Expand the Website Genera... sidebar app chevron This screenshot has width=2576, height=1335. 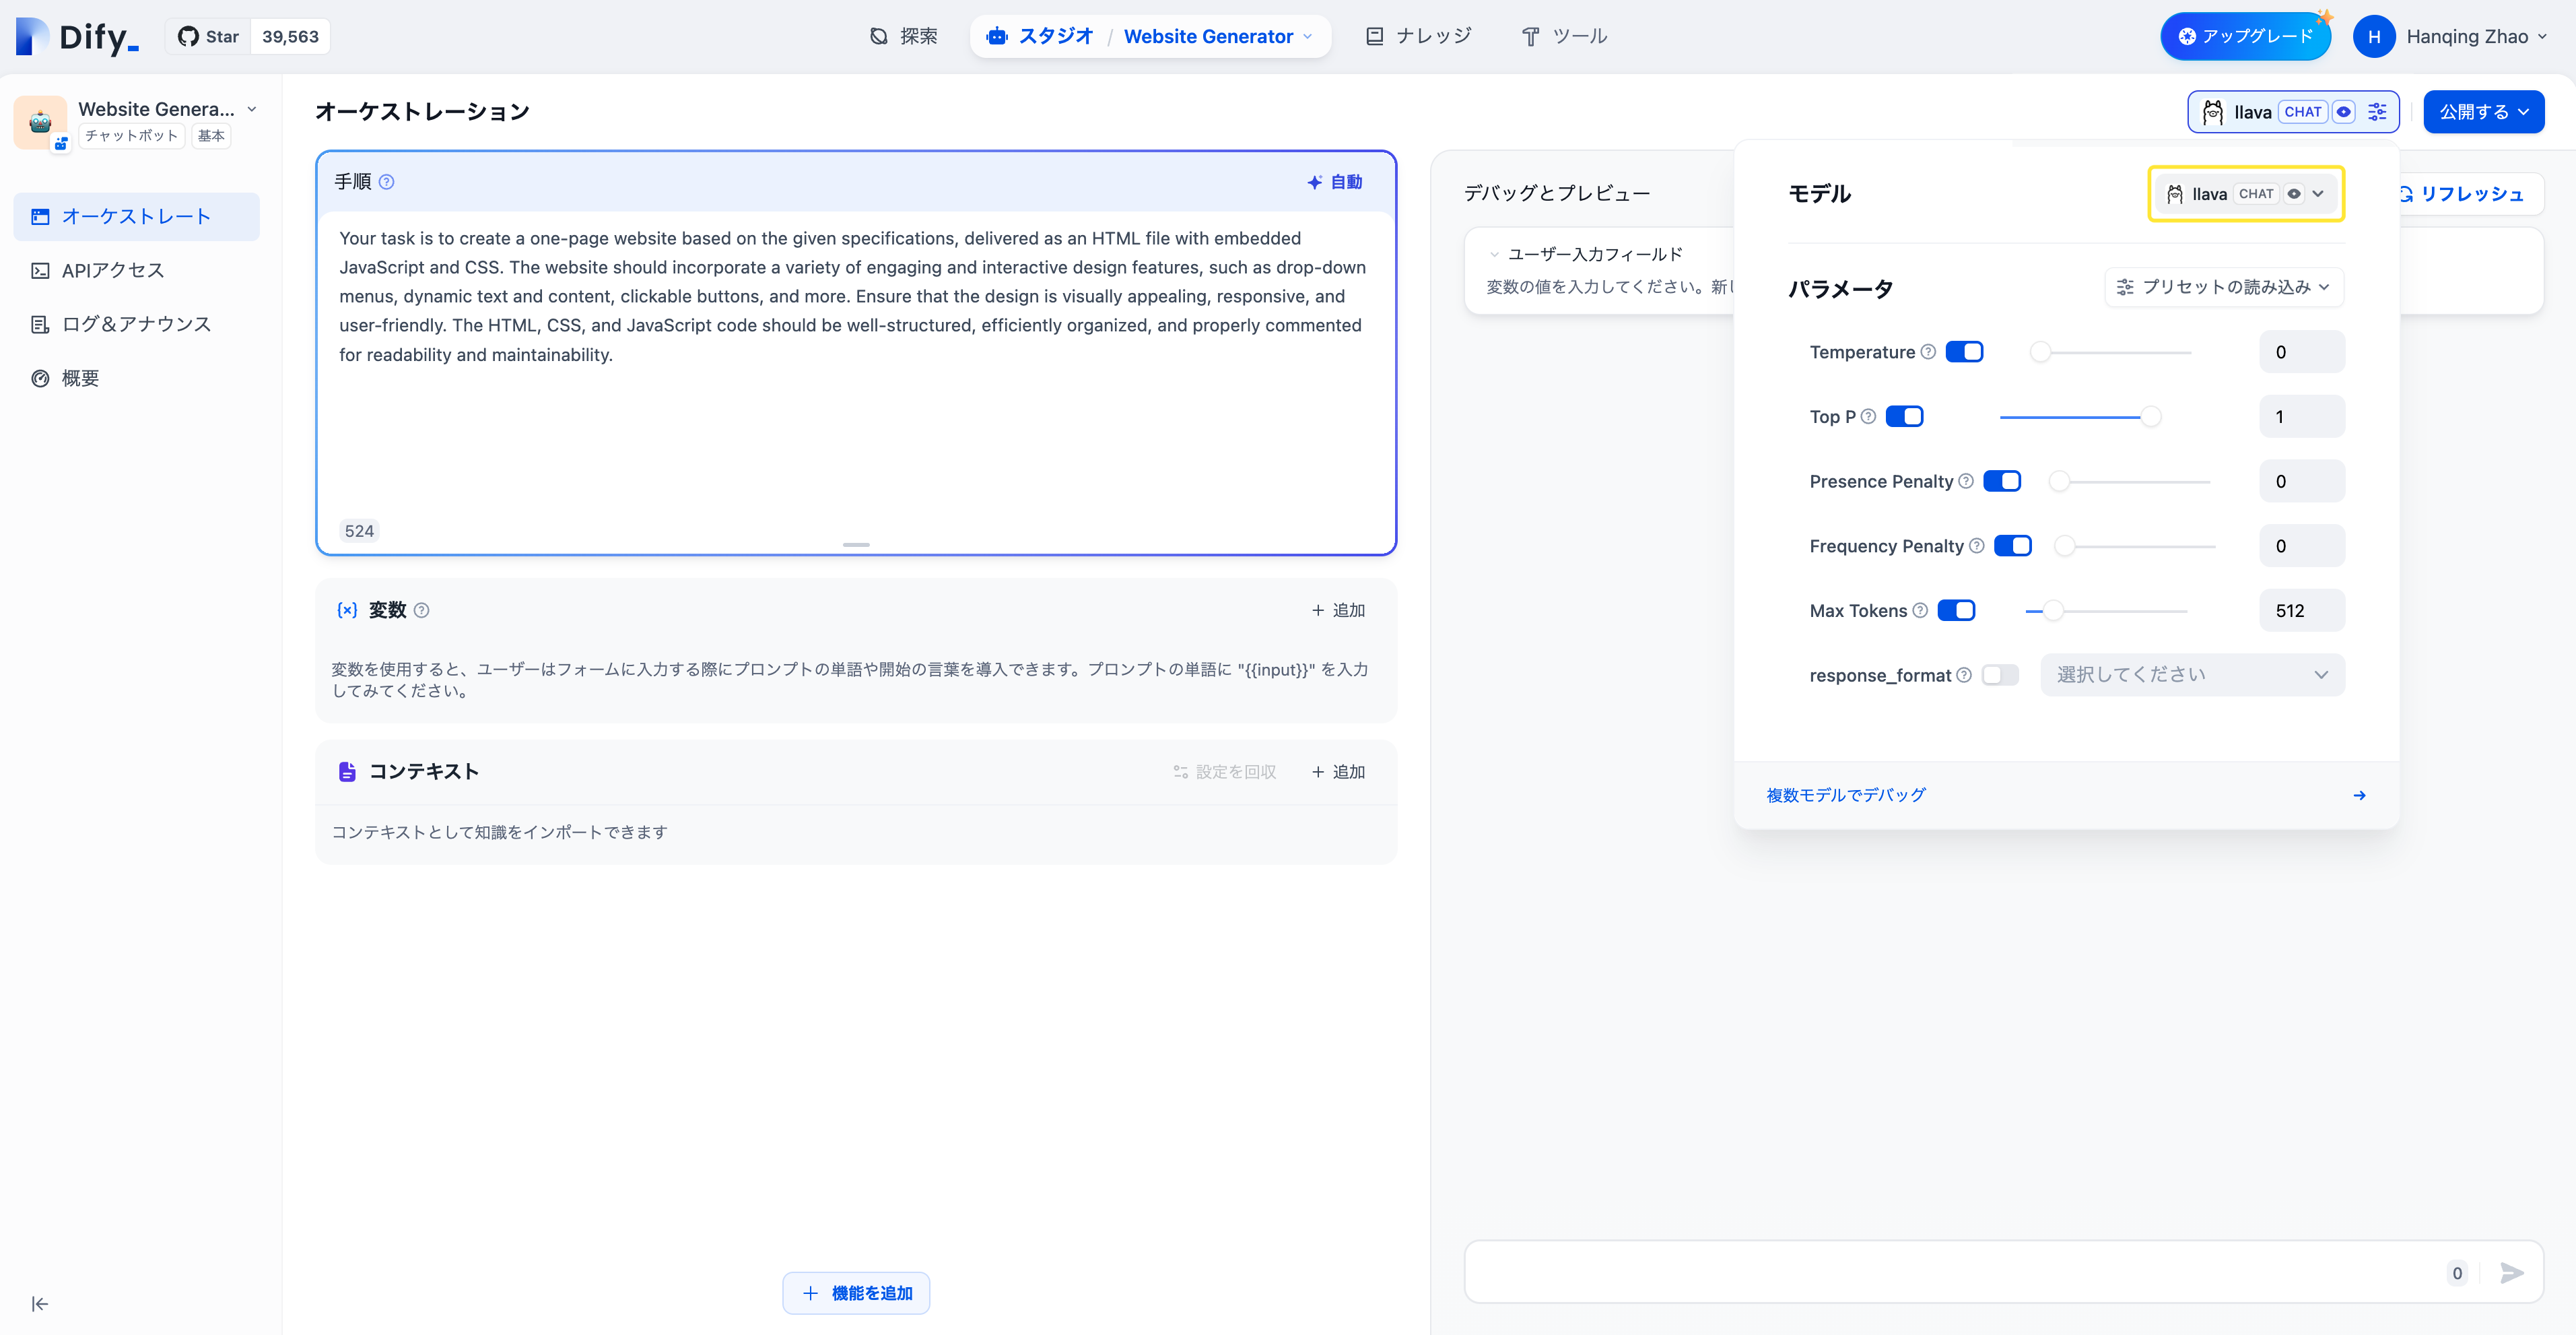252,109
